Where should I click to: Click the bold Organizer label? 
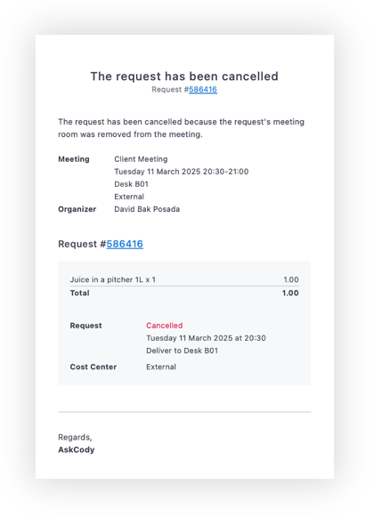(77, 209)
